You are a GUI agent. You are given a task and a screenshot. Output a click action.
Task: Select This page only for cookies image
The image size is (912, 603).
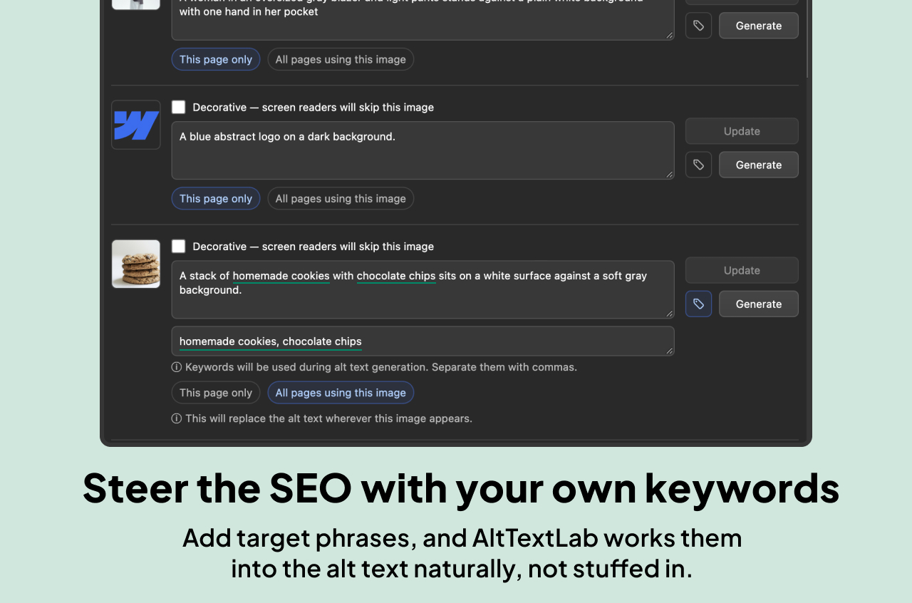tap(216, 393)
